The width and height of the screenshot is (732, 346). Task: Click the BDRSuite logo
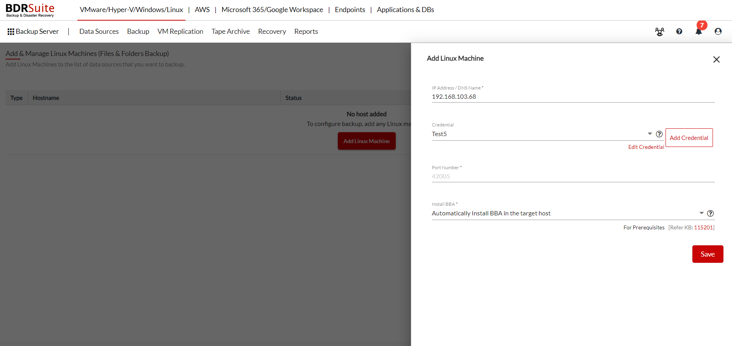30,10
